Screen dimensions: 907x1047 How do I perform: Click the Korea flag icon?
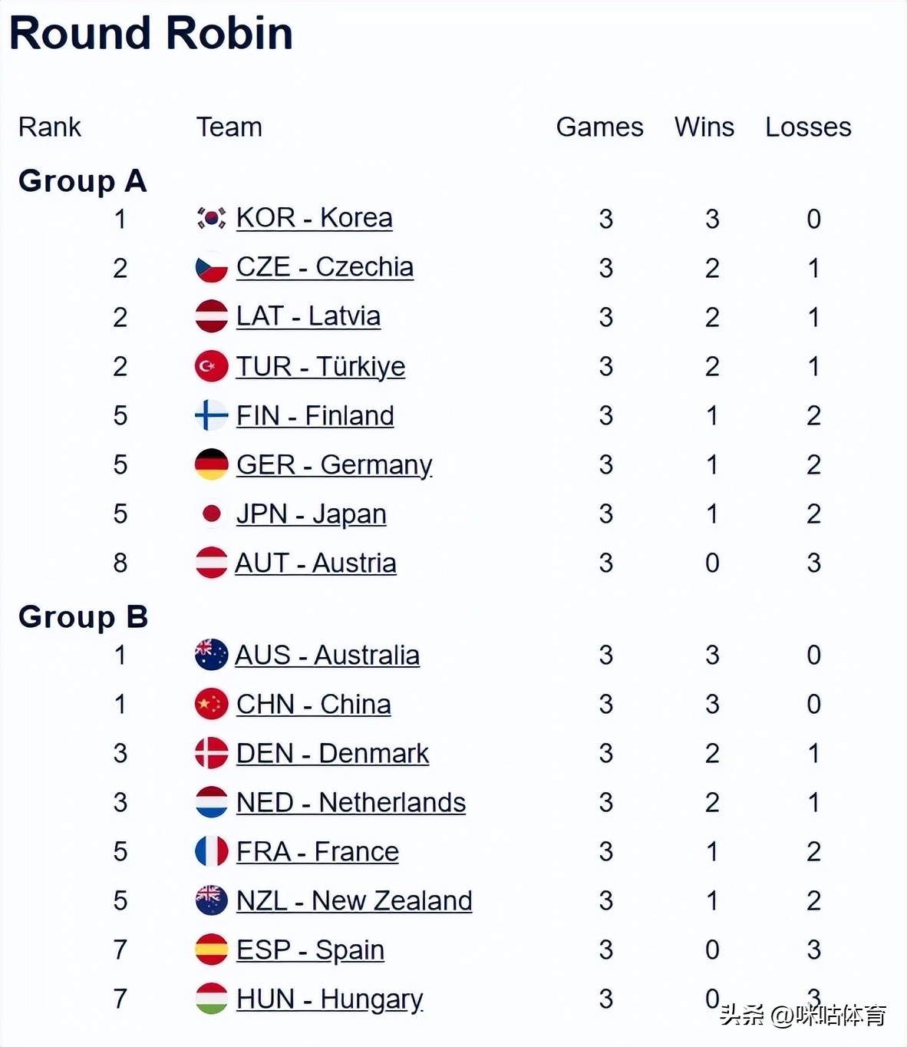pyautogui.click(x=211, y=219)
